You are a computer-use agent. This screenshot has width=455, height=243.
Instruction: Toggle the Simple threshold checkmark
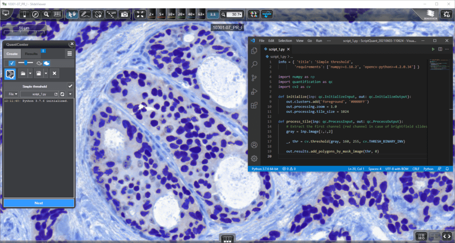(x=70, y=86)
